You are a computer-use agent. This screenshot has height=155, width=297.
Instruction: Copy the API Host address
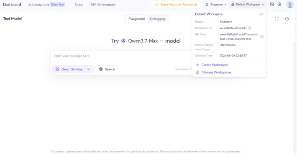tap(262, 37)
